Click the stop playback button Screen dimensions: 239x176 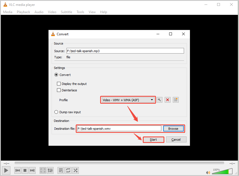tap(25, 170)
